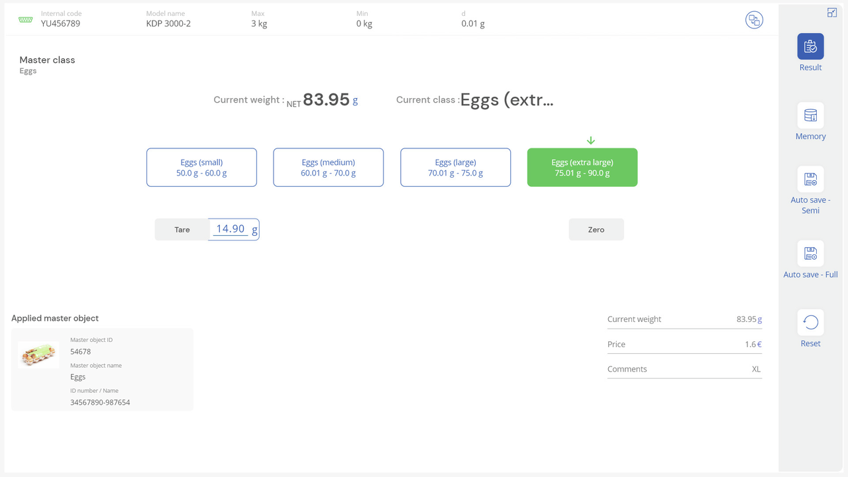Click the tare value input field
The image size is (848, 477).
[x=231, y=229]
